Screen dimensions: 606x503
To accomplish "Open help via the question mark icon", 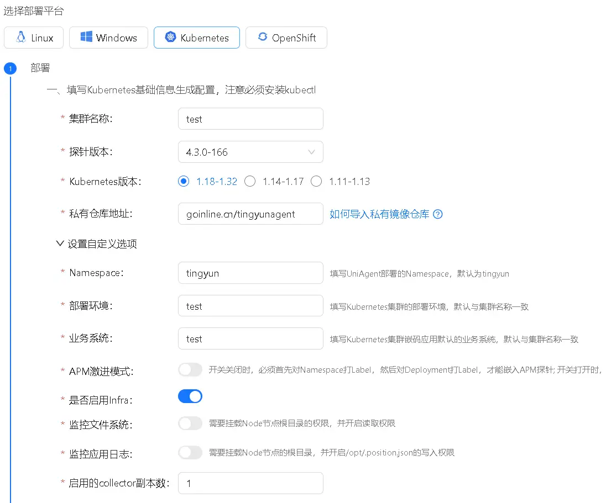I will pos(437,214).
